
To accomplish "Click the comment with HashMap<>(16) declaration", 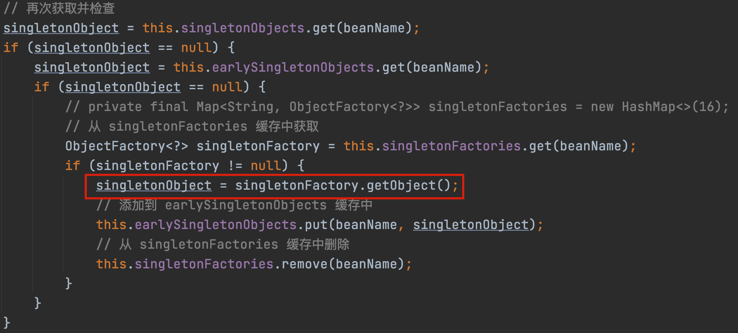I will pyautogui.click(x=397, y=107).
